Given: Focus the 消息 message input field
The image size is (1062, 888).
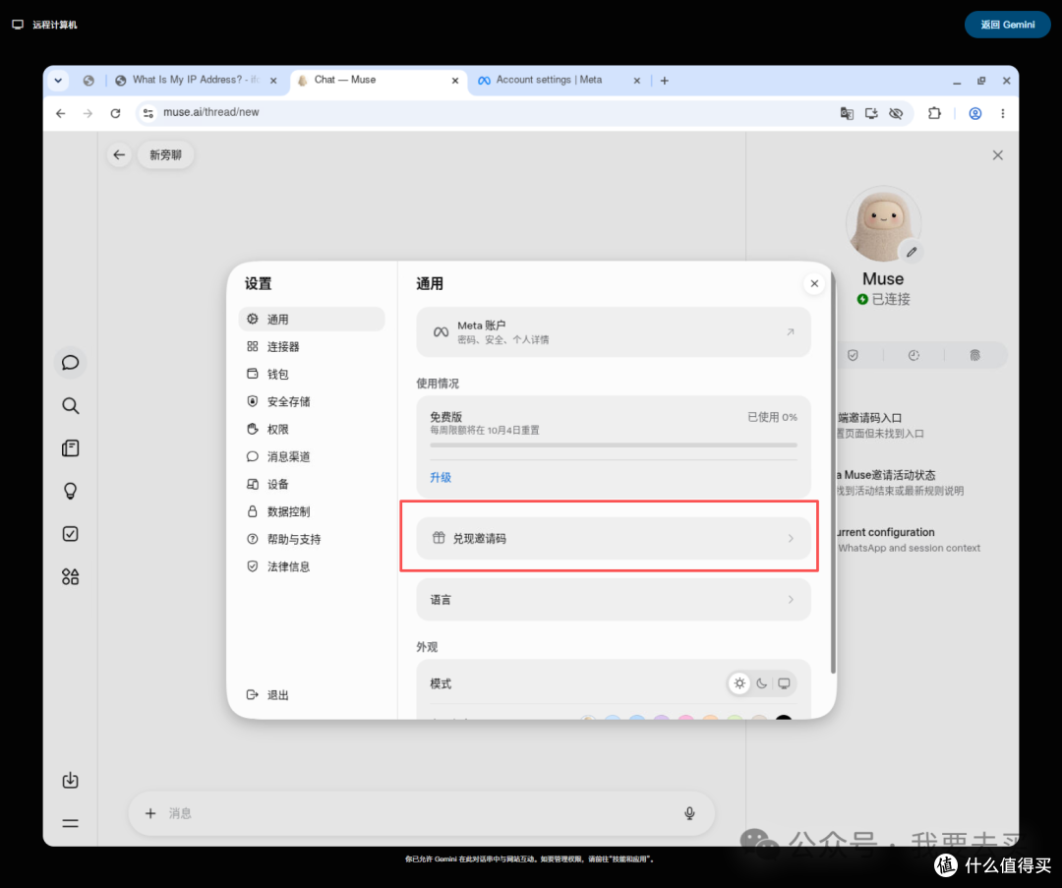Looking at the screenshot, I should click(x=420, y=813).
